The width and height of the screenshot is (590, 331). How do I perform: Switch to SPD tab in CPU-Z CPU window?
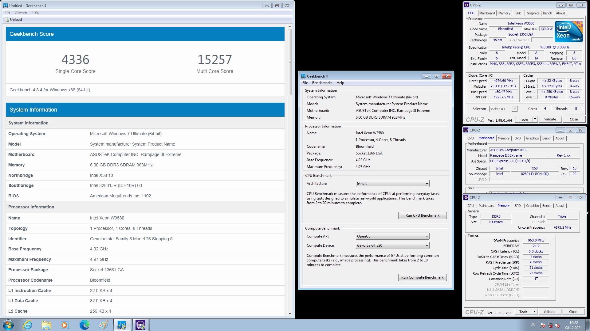coord(518,13)
